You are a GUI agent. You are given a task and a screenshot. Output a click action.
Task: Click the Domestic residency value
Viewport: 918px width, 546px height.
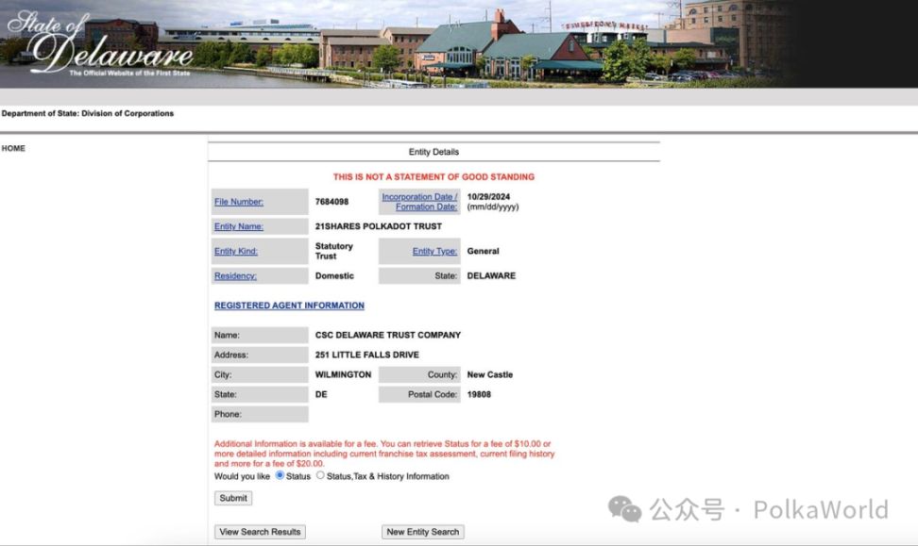click(334, 276)
